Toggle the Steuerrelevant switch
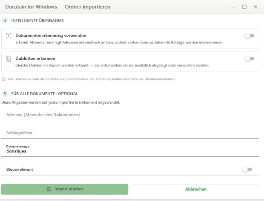264x201 pixels. tap(247, 170)
